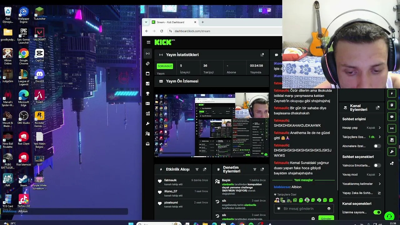Image resolution: width=400 pixels, height=225 pixels.
Task: Select the Stream - Kick Dashboard tab
Action: tap(174, 22)
